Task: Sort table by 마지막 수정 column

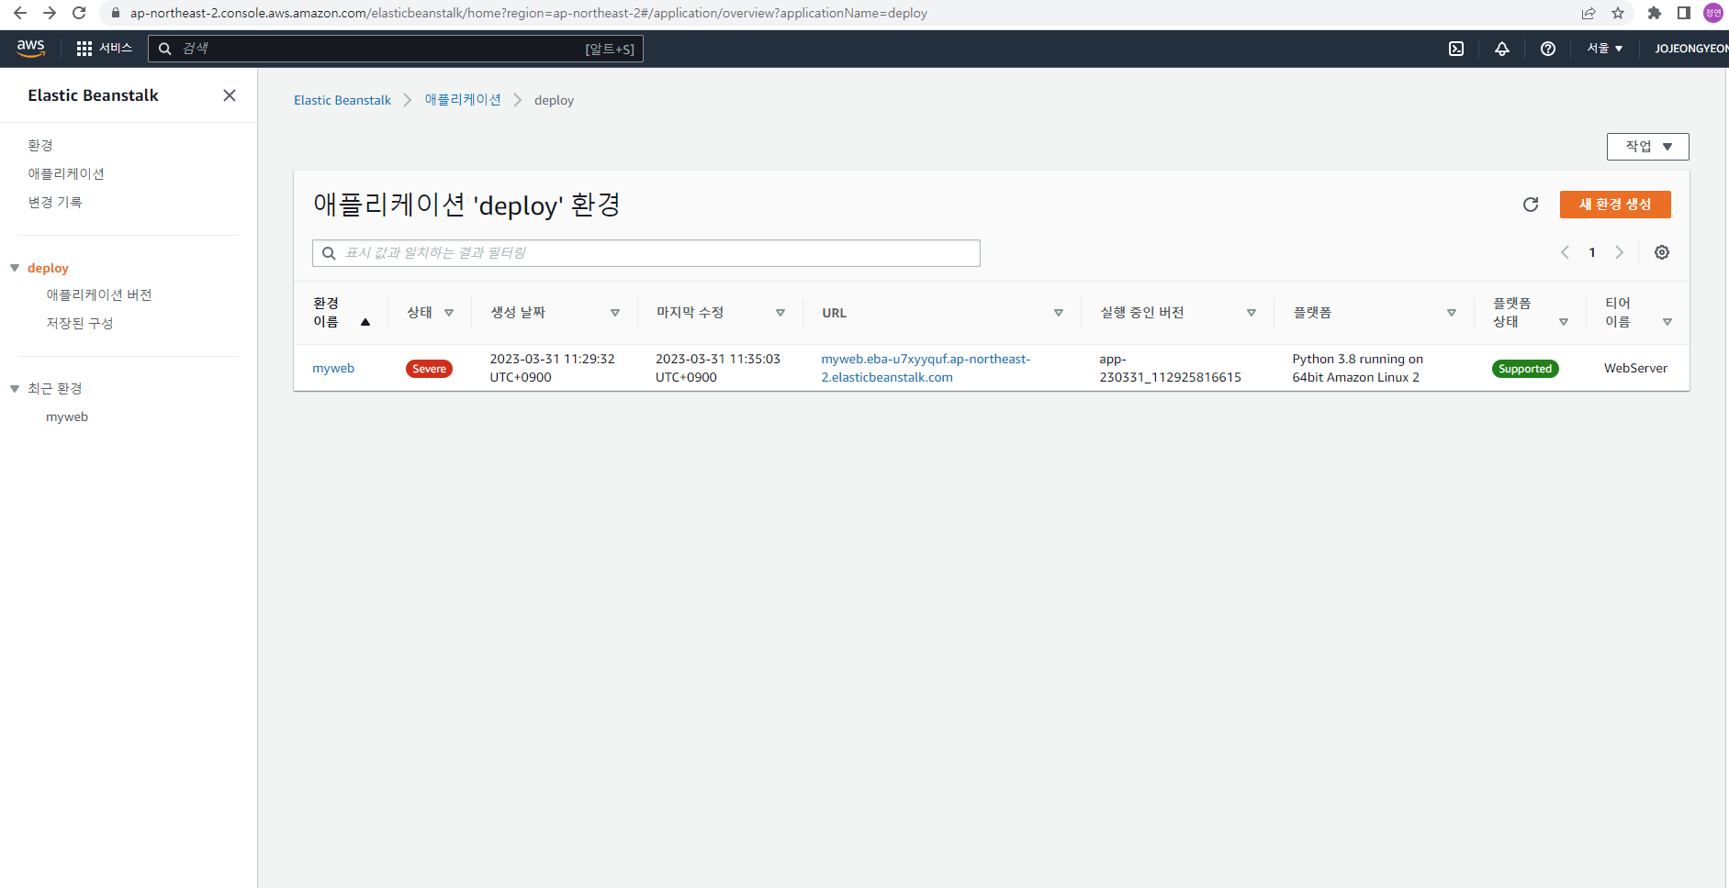Action: tap(780, 313)
